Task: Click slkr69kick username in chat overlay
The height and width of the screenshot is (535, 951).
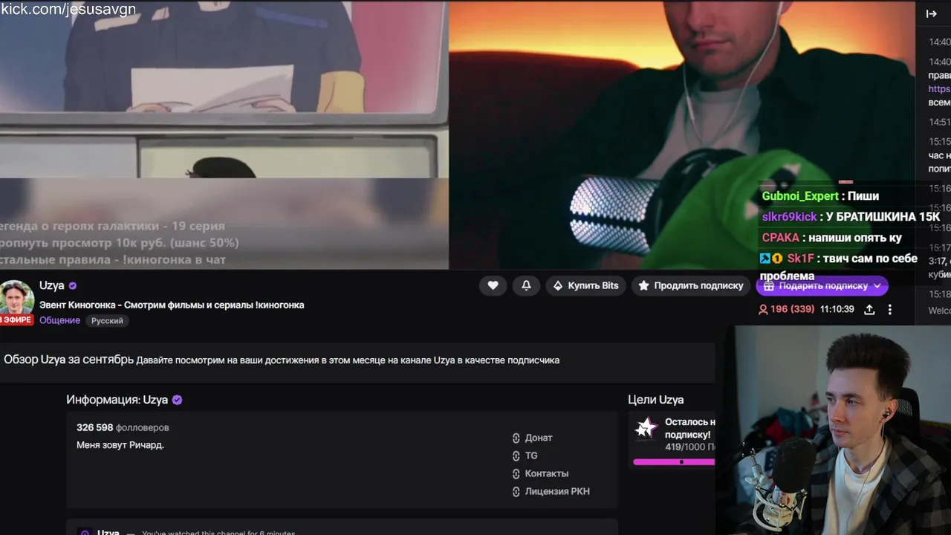Action: [x=789, y=217]
